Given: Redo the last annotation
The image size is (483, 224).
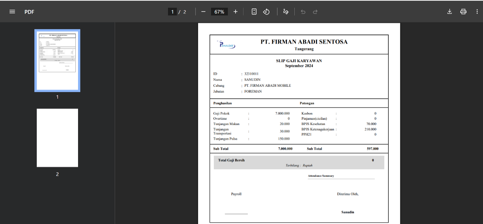Looking at the screenshot, I should (315, 11).
